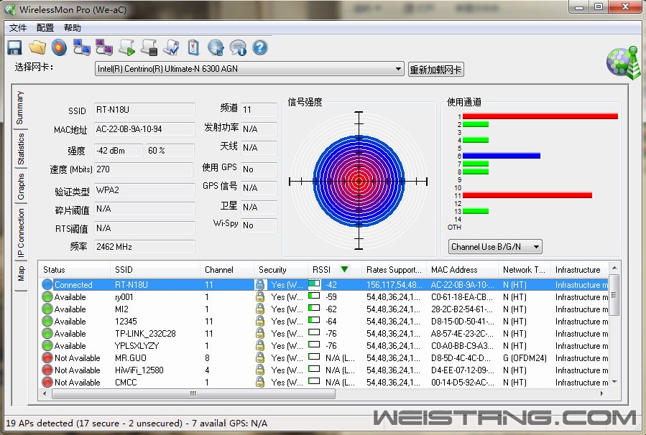646x435 pixels.
Task: Sort by the MAC Address column header
Action: pyautogui.click(x=462, y=270)
